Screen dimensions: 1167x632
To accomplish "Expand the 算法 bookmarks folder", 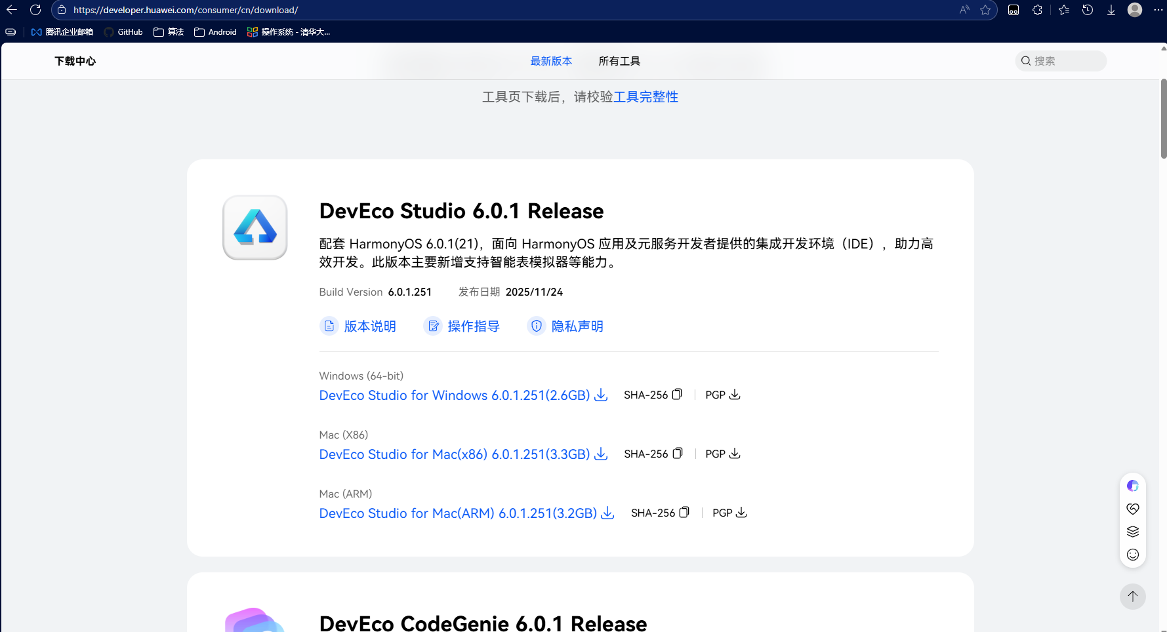I will pos(168,31).
